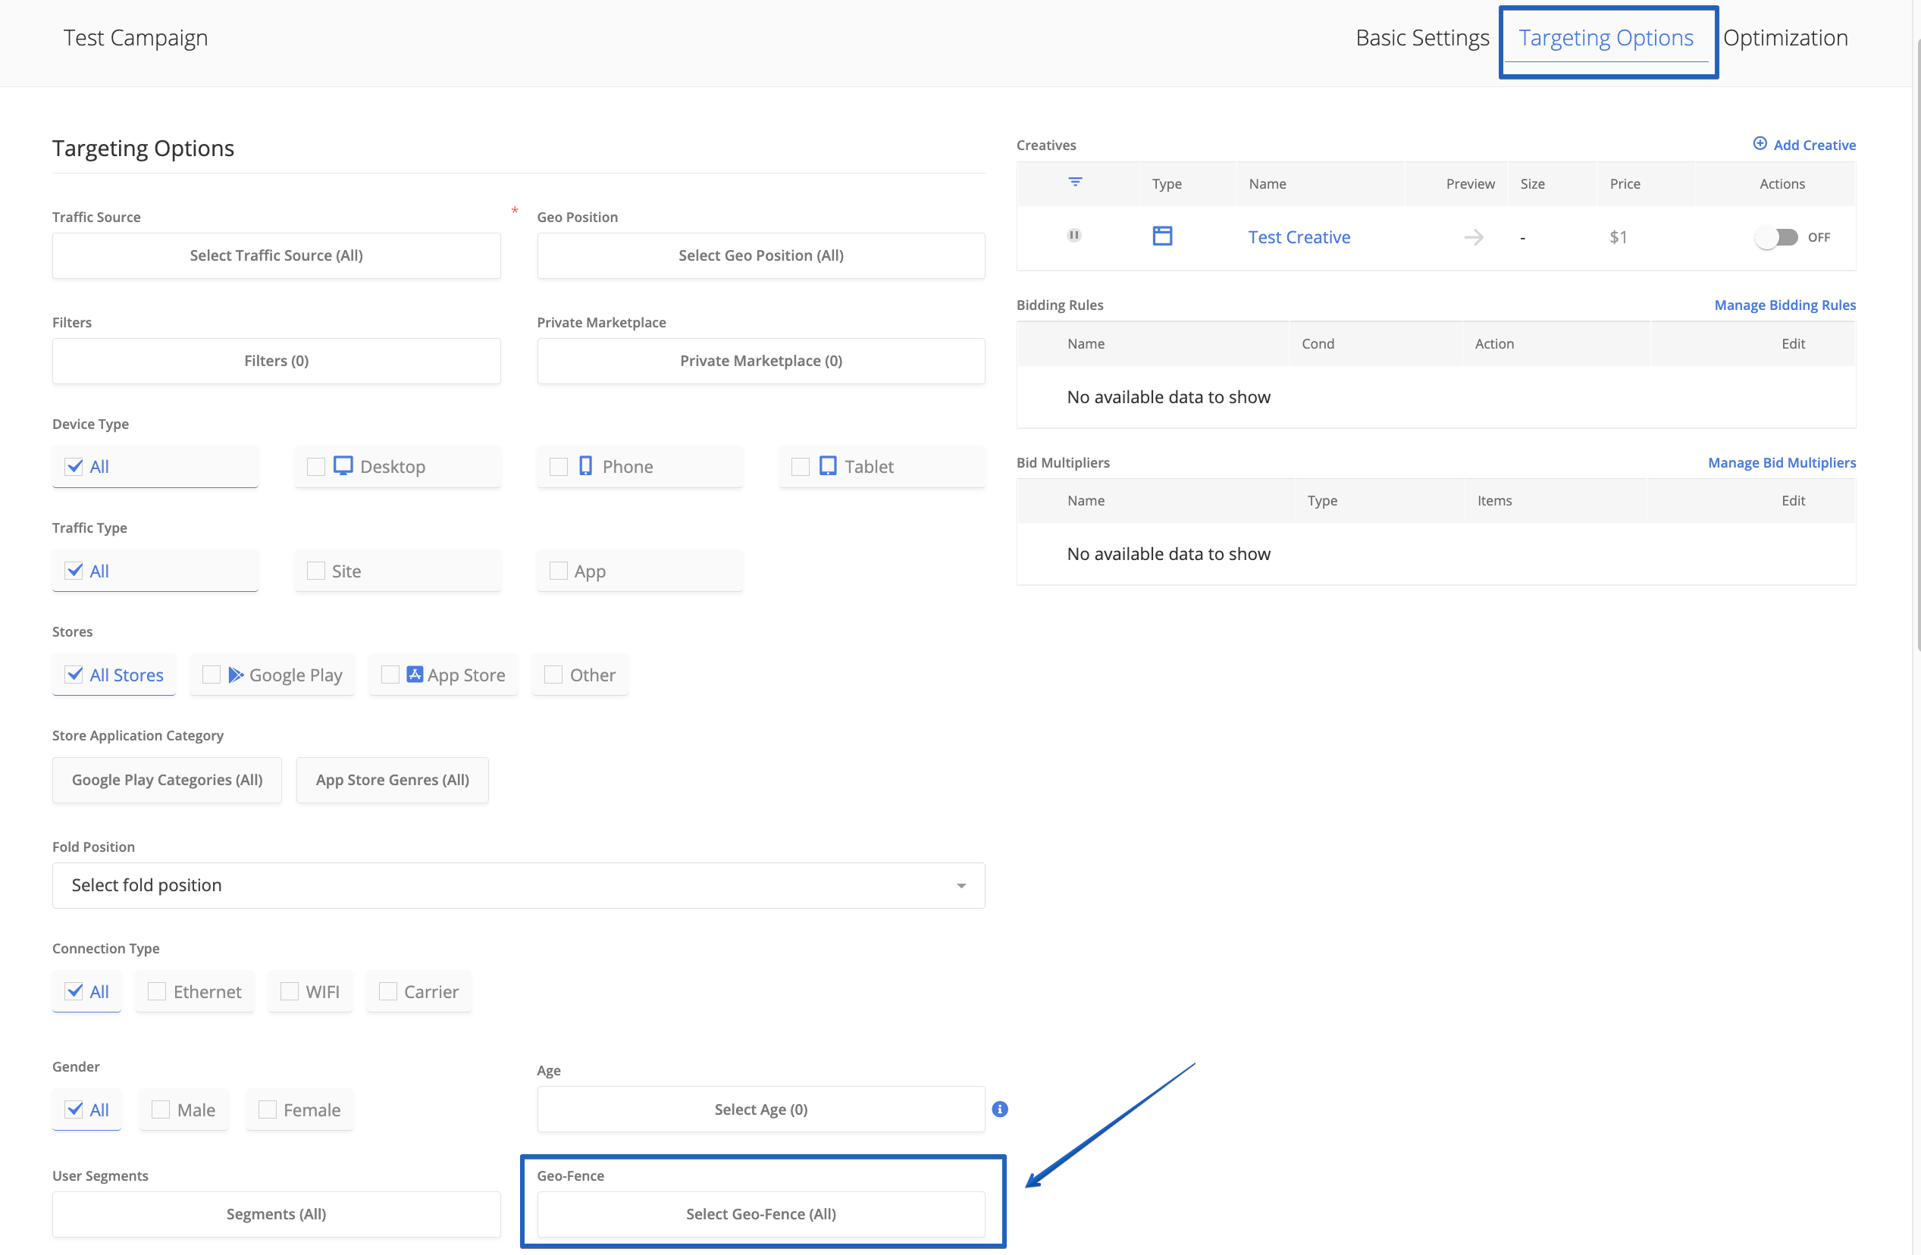Switch to the Optimization tab
The image size is (1921, 1255).
click(1785, 38)
